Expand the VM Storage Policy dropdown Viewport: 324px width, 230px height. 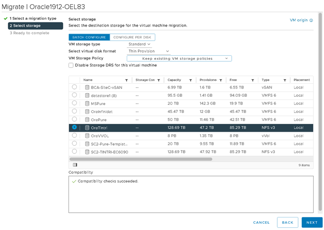(x=179, y=58)
